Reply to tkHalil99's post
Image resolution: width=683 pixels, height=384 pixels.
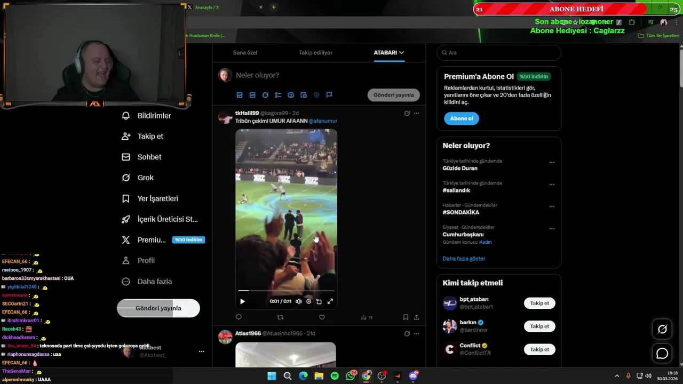pyautogui.click(x=239, y=317)
